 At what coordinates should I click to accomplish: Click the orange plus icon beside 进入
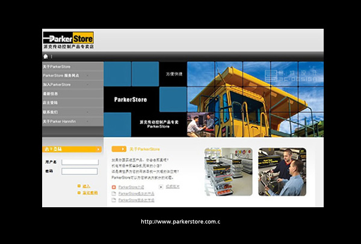[79, 186]
